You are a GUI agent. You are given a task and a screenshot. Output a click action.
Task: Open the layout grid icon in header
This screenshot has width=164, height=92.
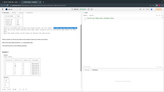coord(140,9)
